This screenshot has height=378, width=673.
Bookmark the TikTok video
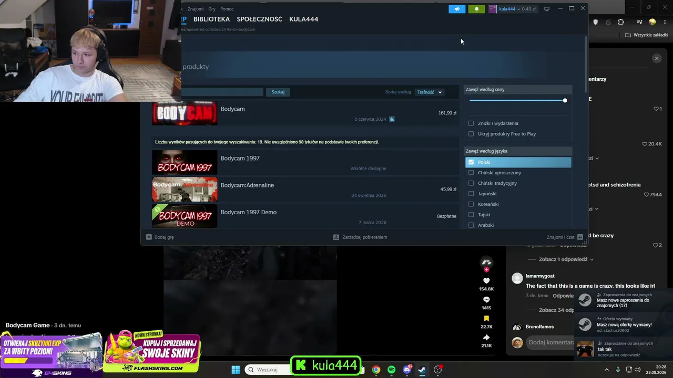(486, 319)
